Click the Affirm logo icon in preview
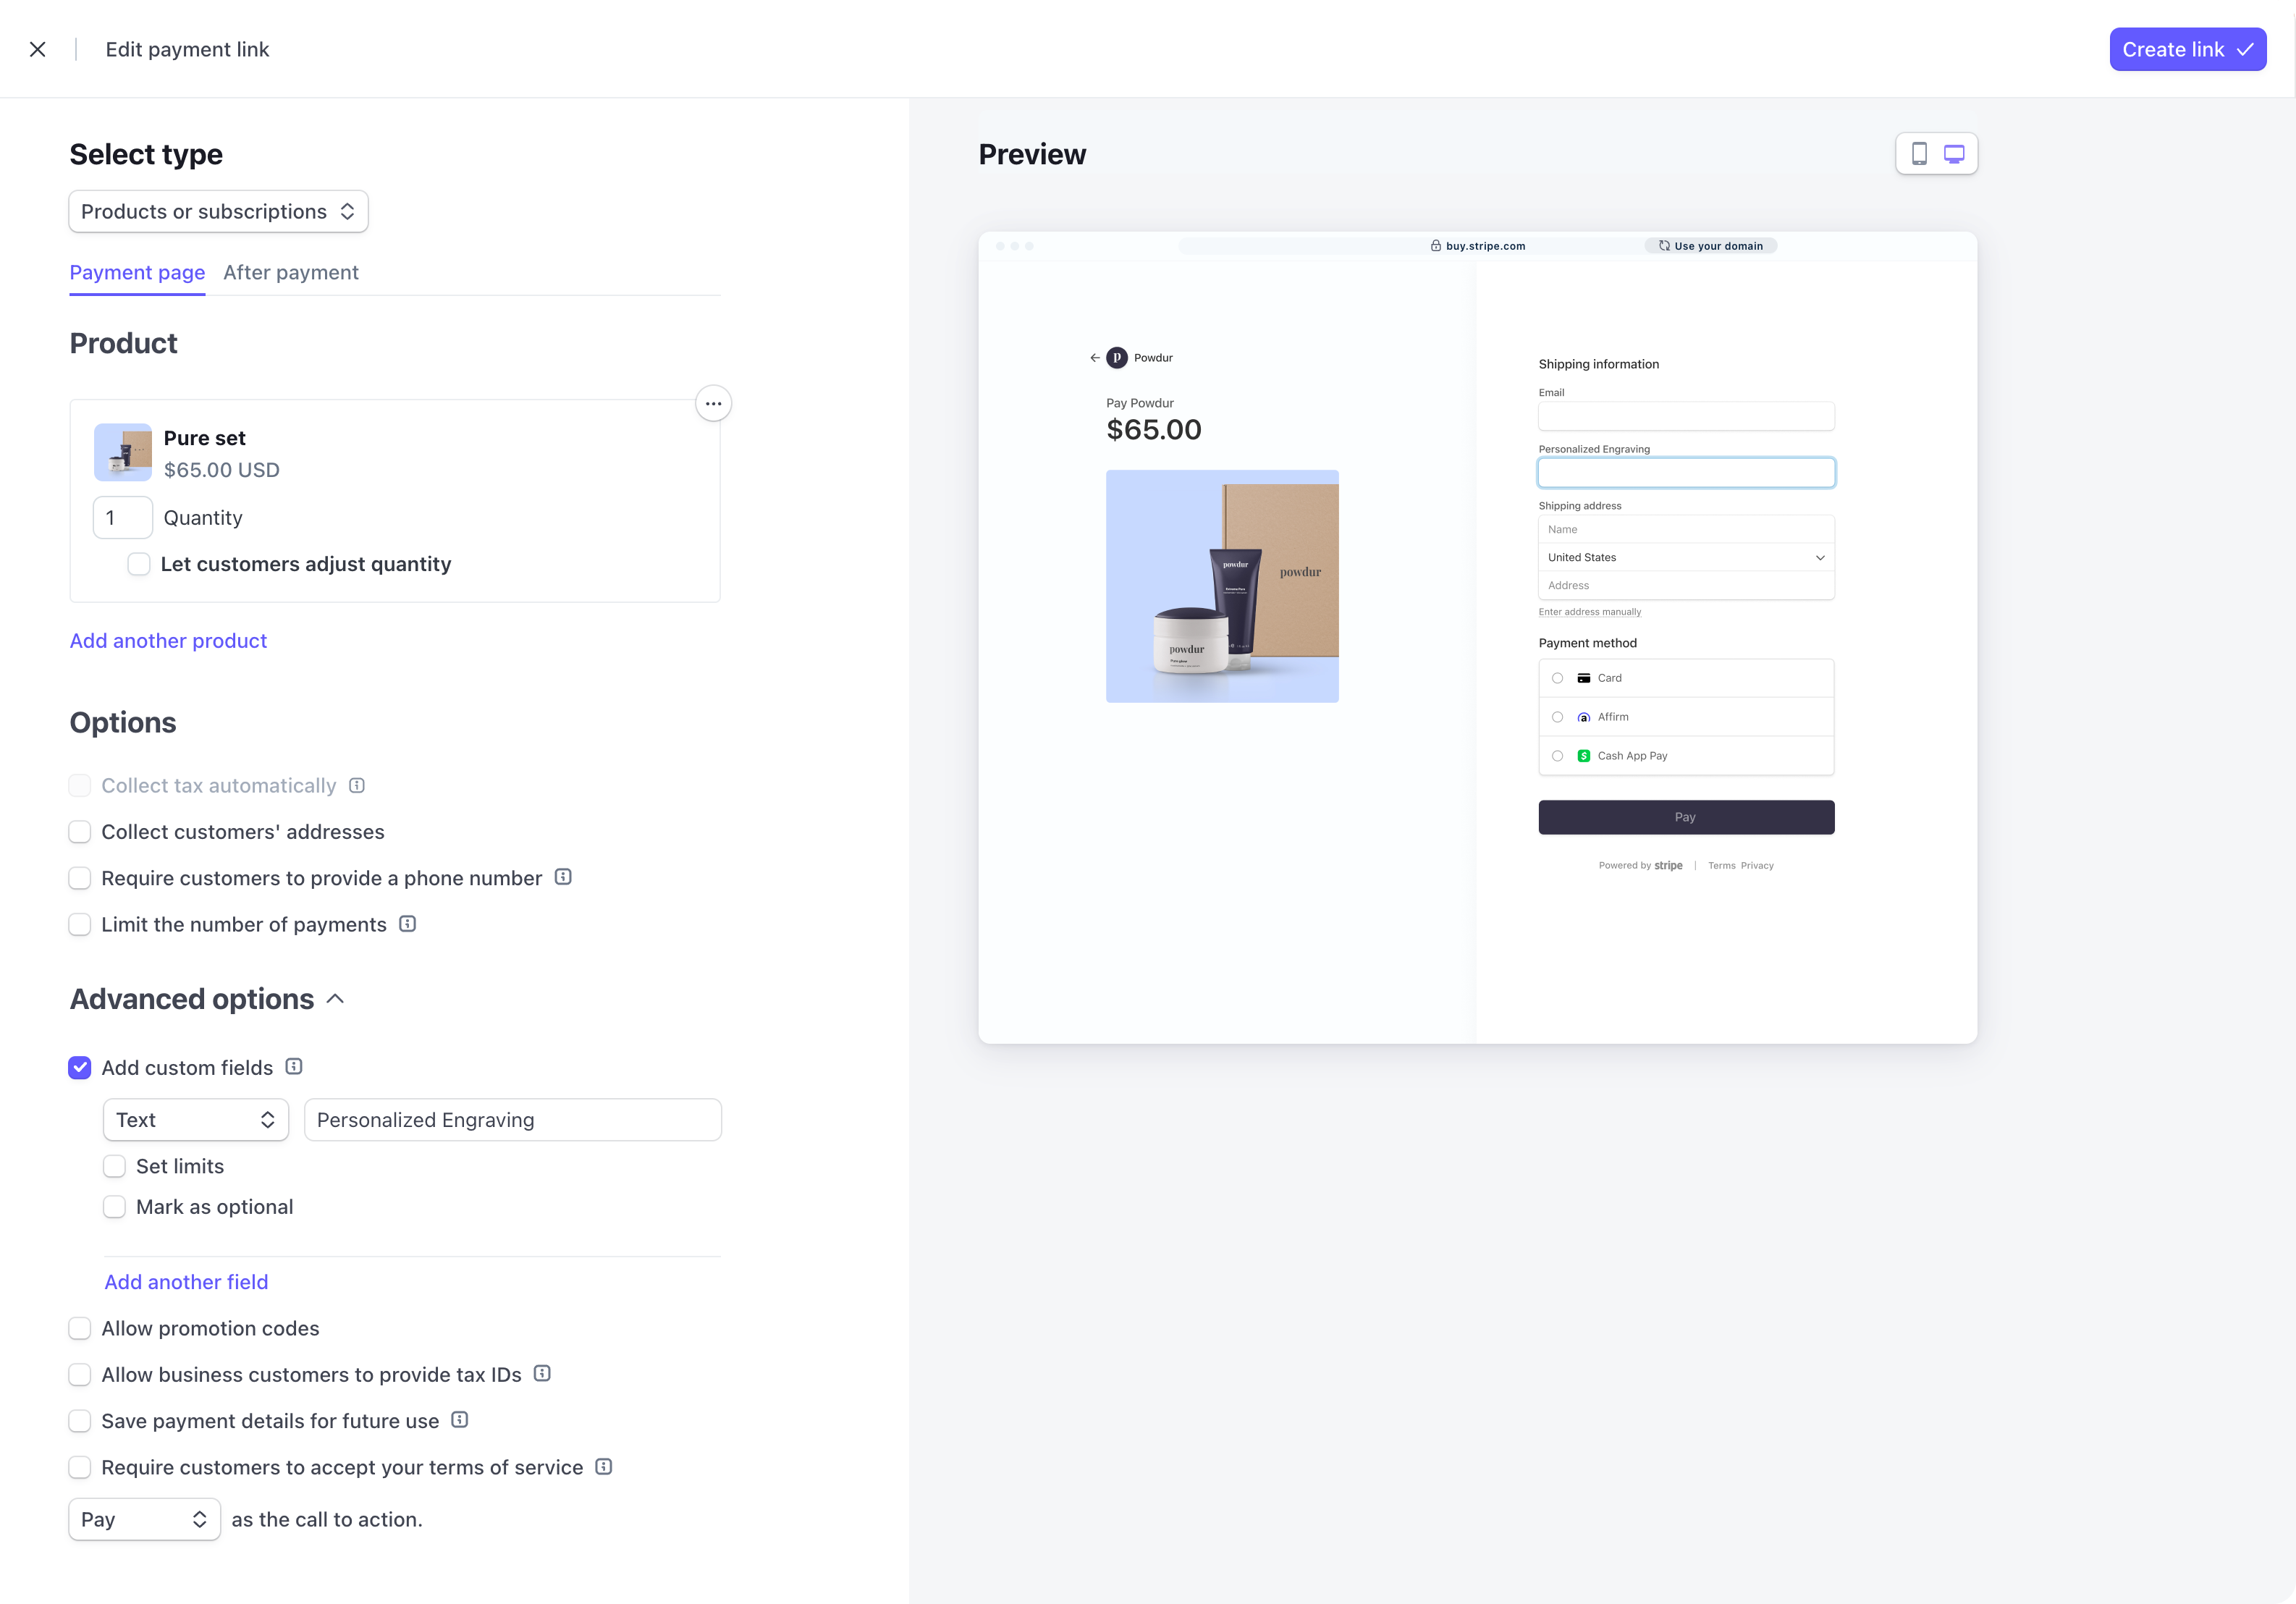The image size is (2296, 1604). 1584,717
